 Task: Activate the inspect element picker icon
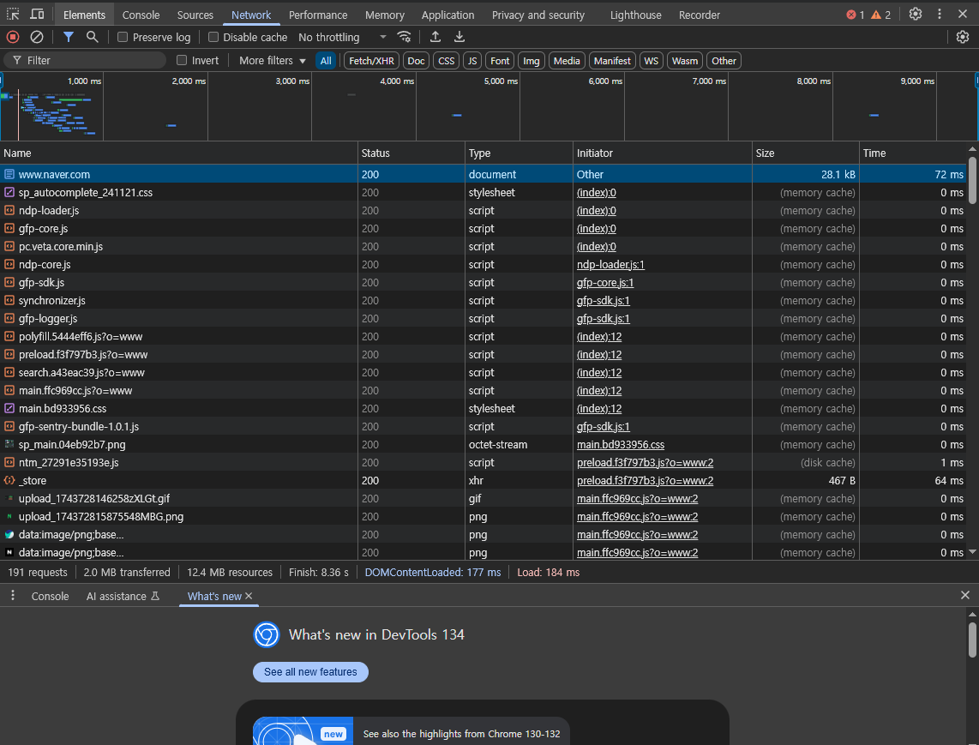coord(13,15)
